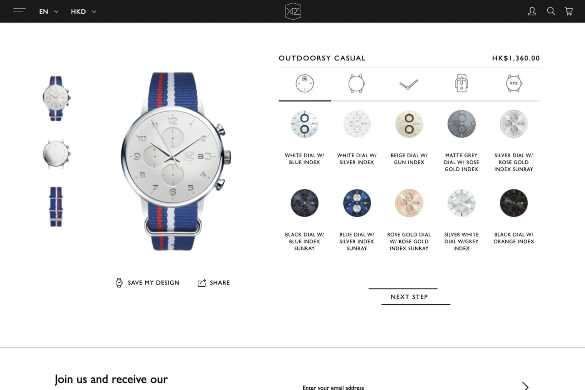The image size is (585, 390).
Task: Click Save My Design
Action: pos(147,283)
